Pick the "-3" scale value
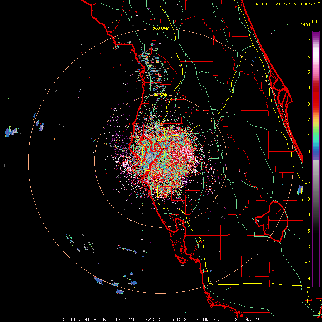This screenshot has width=322, height=322. [307, 199]
